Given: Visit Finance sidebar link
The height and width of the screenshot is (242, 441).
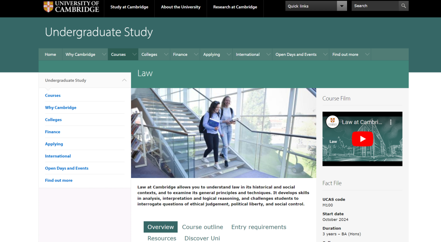Looking at the screenshot, I should [x=53, y=132].
